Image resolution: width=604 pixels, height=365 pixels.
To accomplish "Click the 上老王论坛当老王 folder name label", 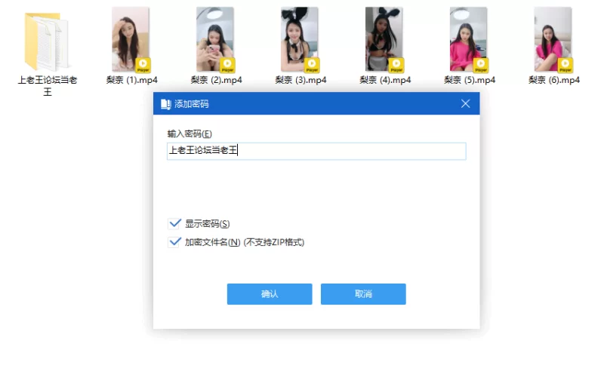I will (48, 86).
